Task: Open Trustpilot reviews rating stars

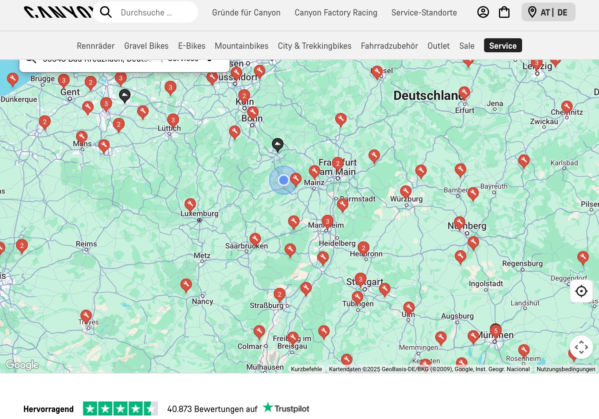Action: click(x=120, y=409)
